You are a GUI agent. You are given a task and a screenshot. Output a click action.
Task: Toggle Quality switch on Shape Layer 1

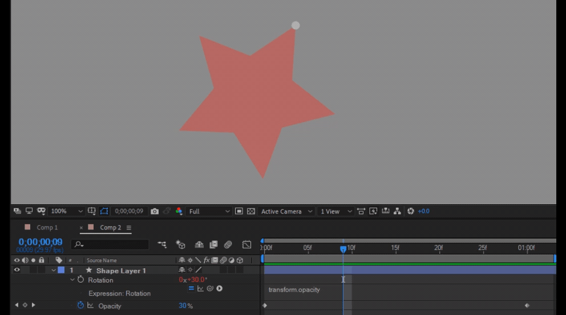199,270
